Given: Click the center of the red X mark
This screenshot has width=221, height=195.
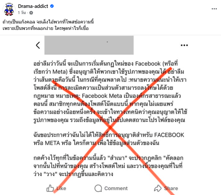Looking at the screenshot, I should click(x=110, y=128).
